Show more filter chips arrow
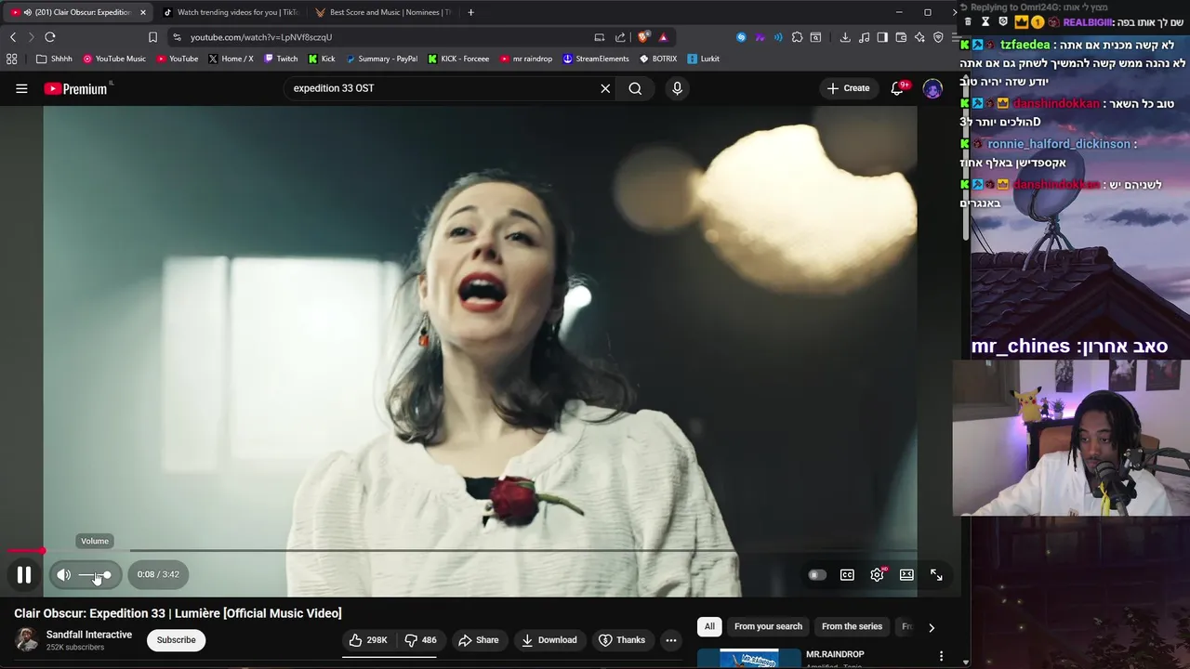Image resolution: width=1190 pixels, height=669 pixels. click(932, 627)
